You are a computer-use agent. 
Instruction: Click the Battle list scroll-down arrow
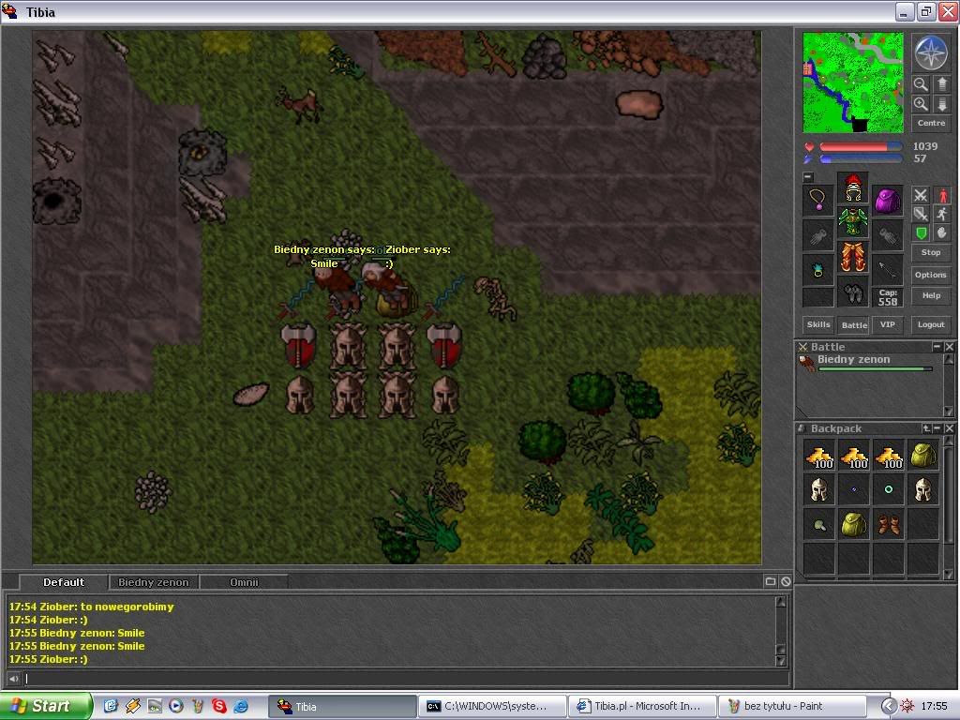(x=949, y=412)
